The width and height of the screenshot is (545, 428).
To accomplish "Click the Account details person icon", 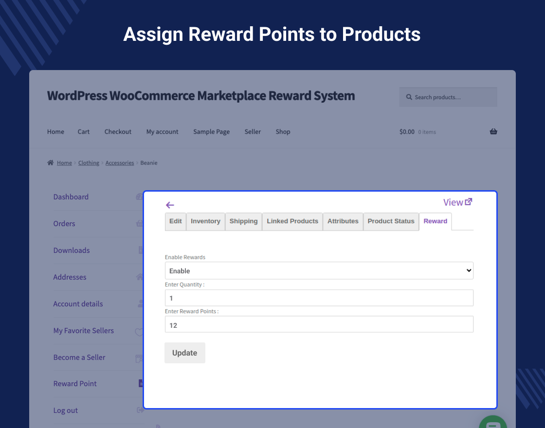I will point(141,303).
